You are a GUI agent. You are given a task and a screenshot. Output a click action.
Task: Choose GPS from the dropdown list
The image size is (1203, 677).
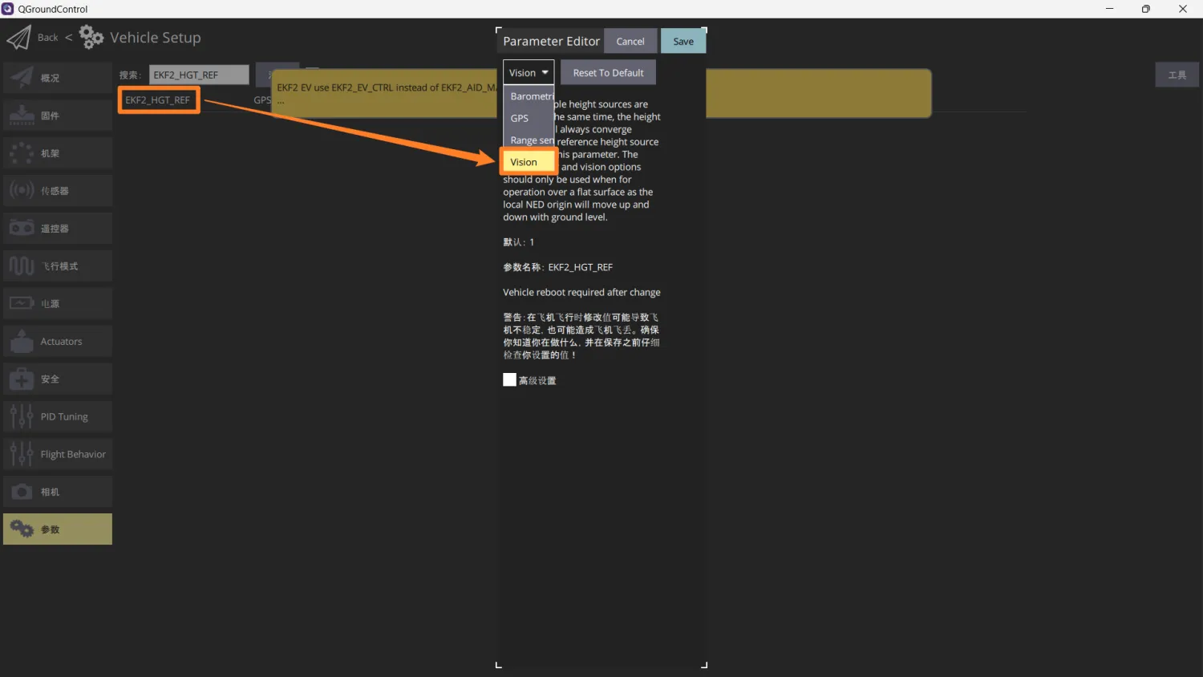[529, 118]
